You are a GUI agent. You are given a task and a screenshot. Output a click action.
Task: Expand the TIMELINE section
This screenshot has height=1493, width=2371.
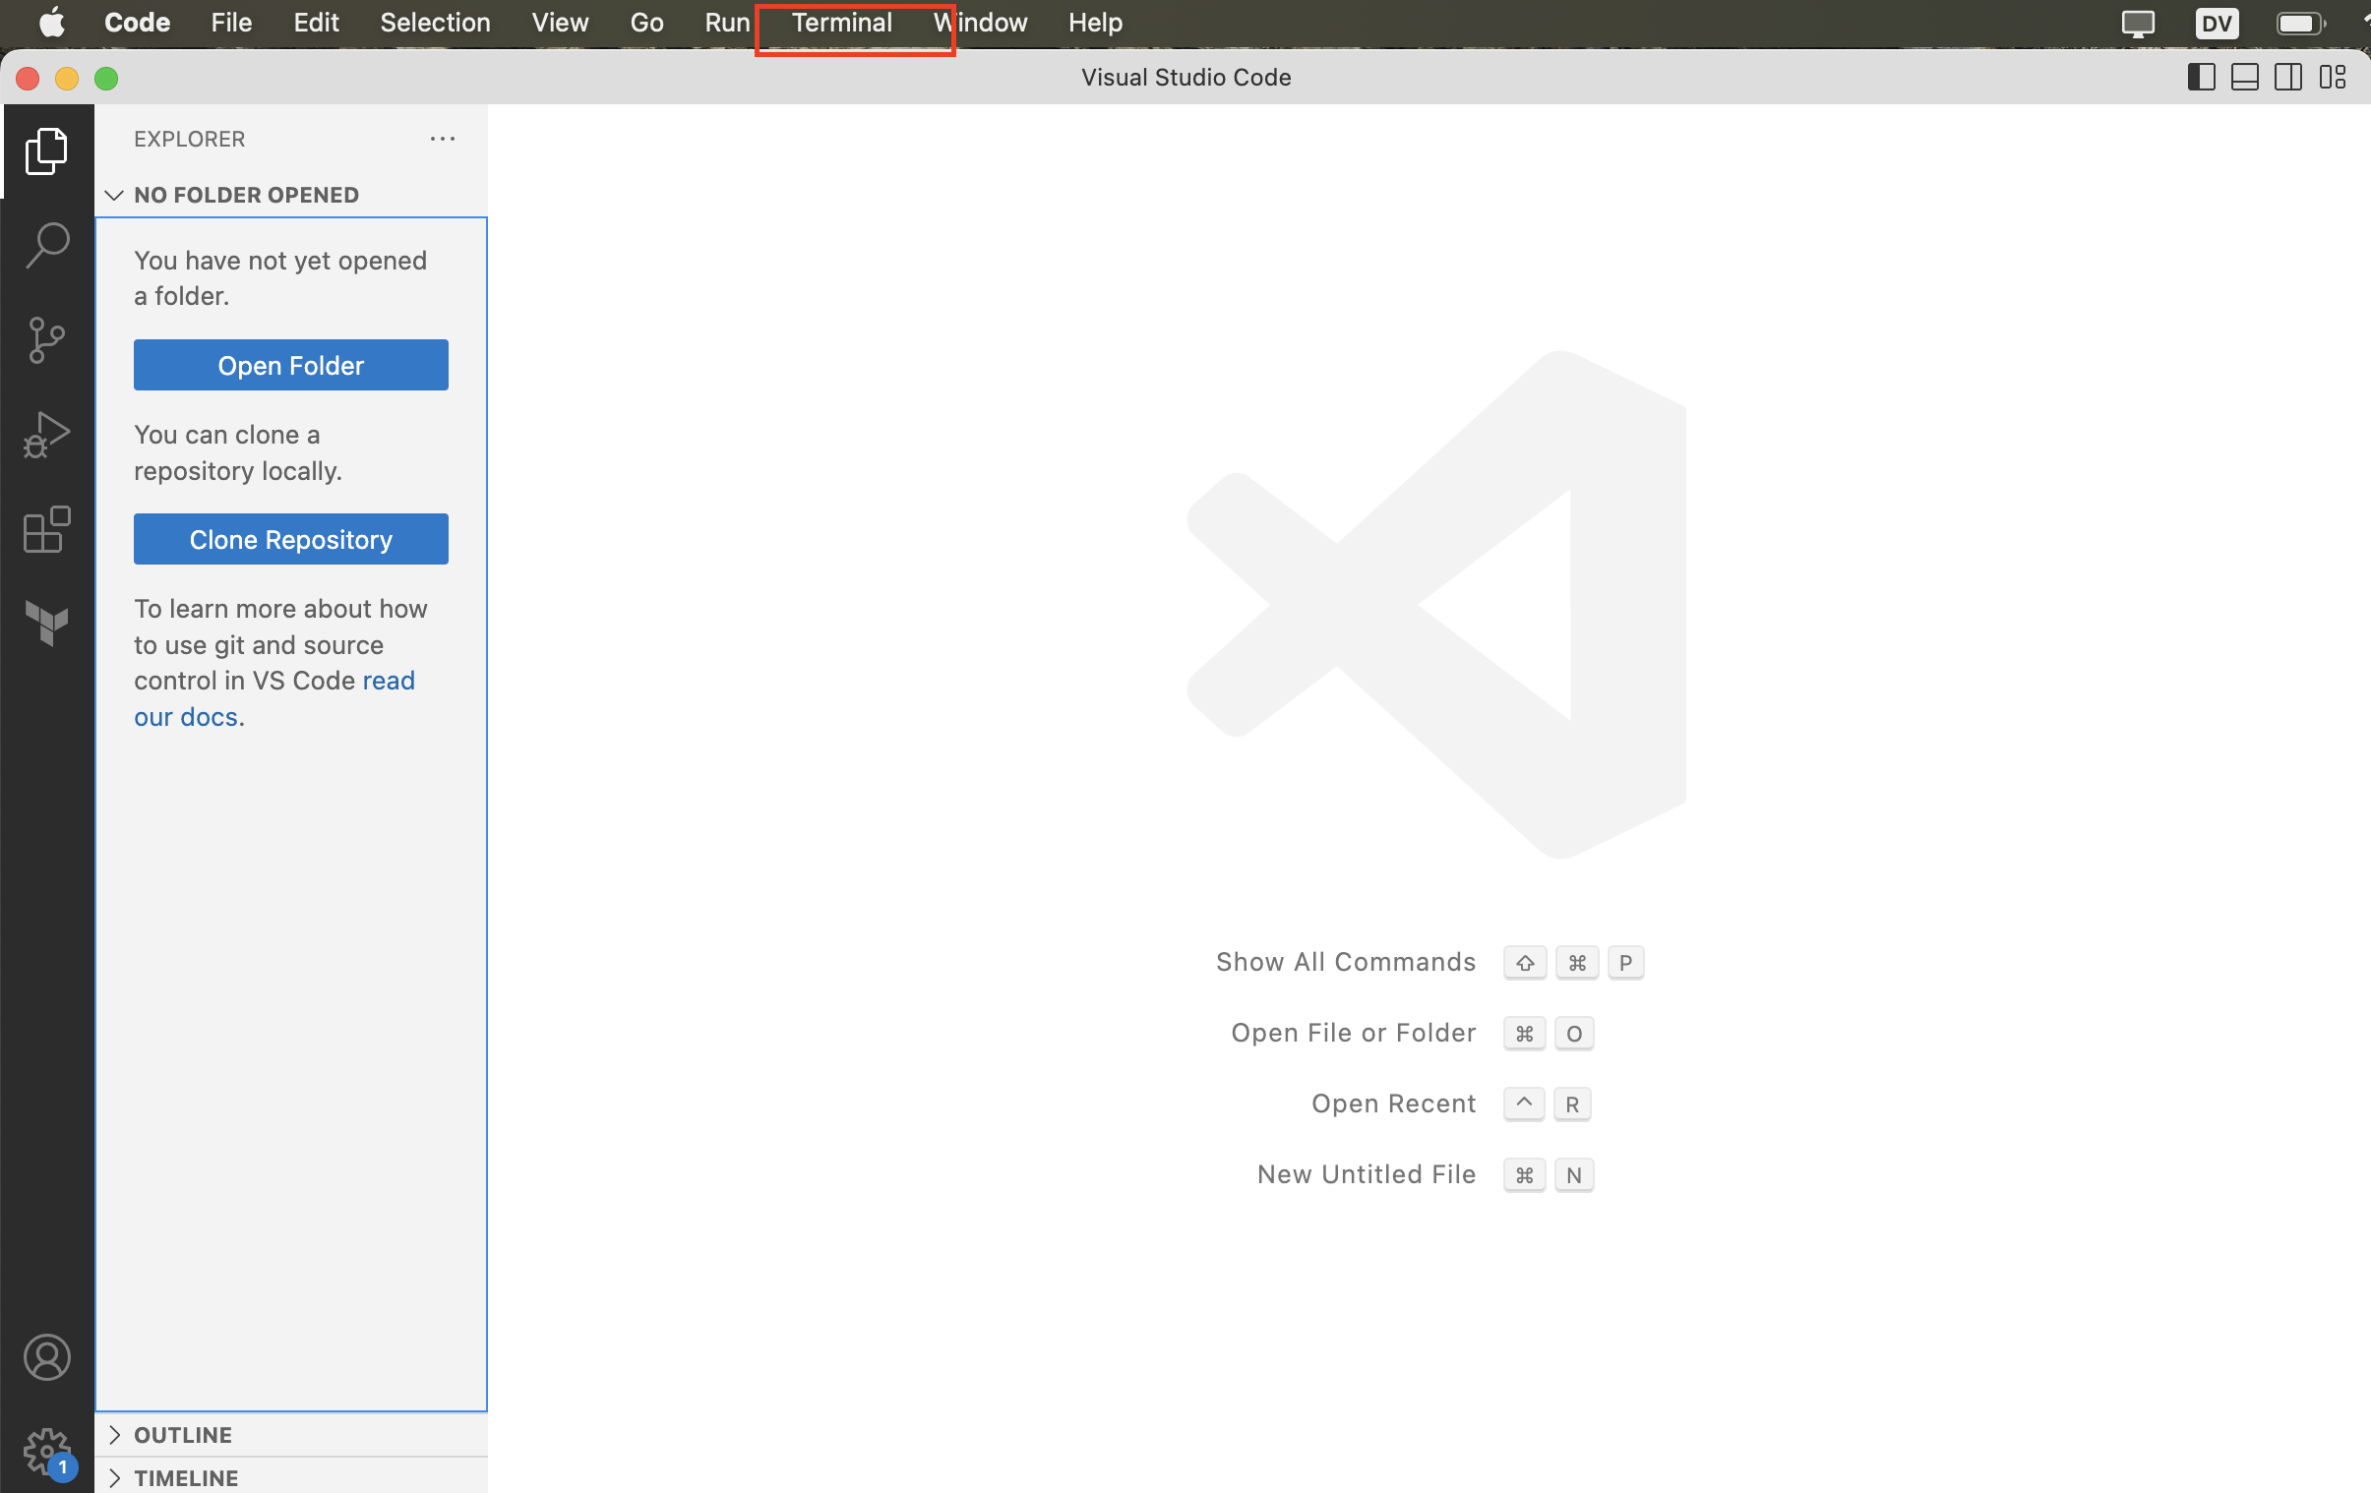pos(186,1477)
